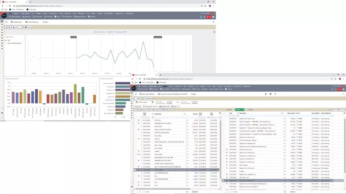This screenshot has width=346, height=194.
Task: Switch to Unmatched tab in reconciliation
Action: [x=150, y=107]
